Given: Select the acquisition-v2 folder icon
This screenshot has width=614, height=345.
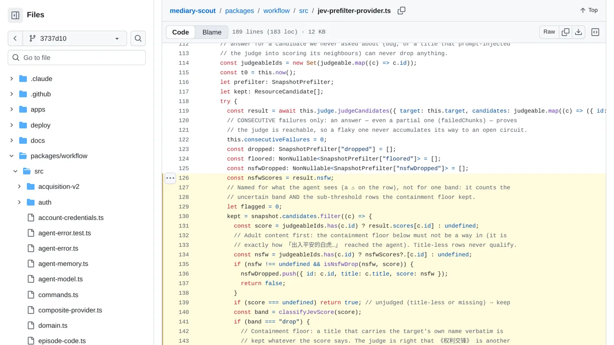Looking at the screenshot, I should [31, 186].
